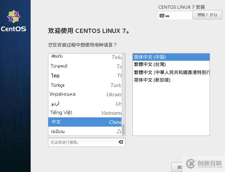Screen dimensions: 225x172
Task: Pick Тоҷикӣ Tajik language row
Action: point(85,66)
